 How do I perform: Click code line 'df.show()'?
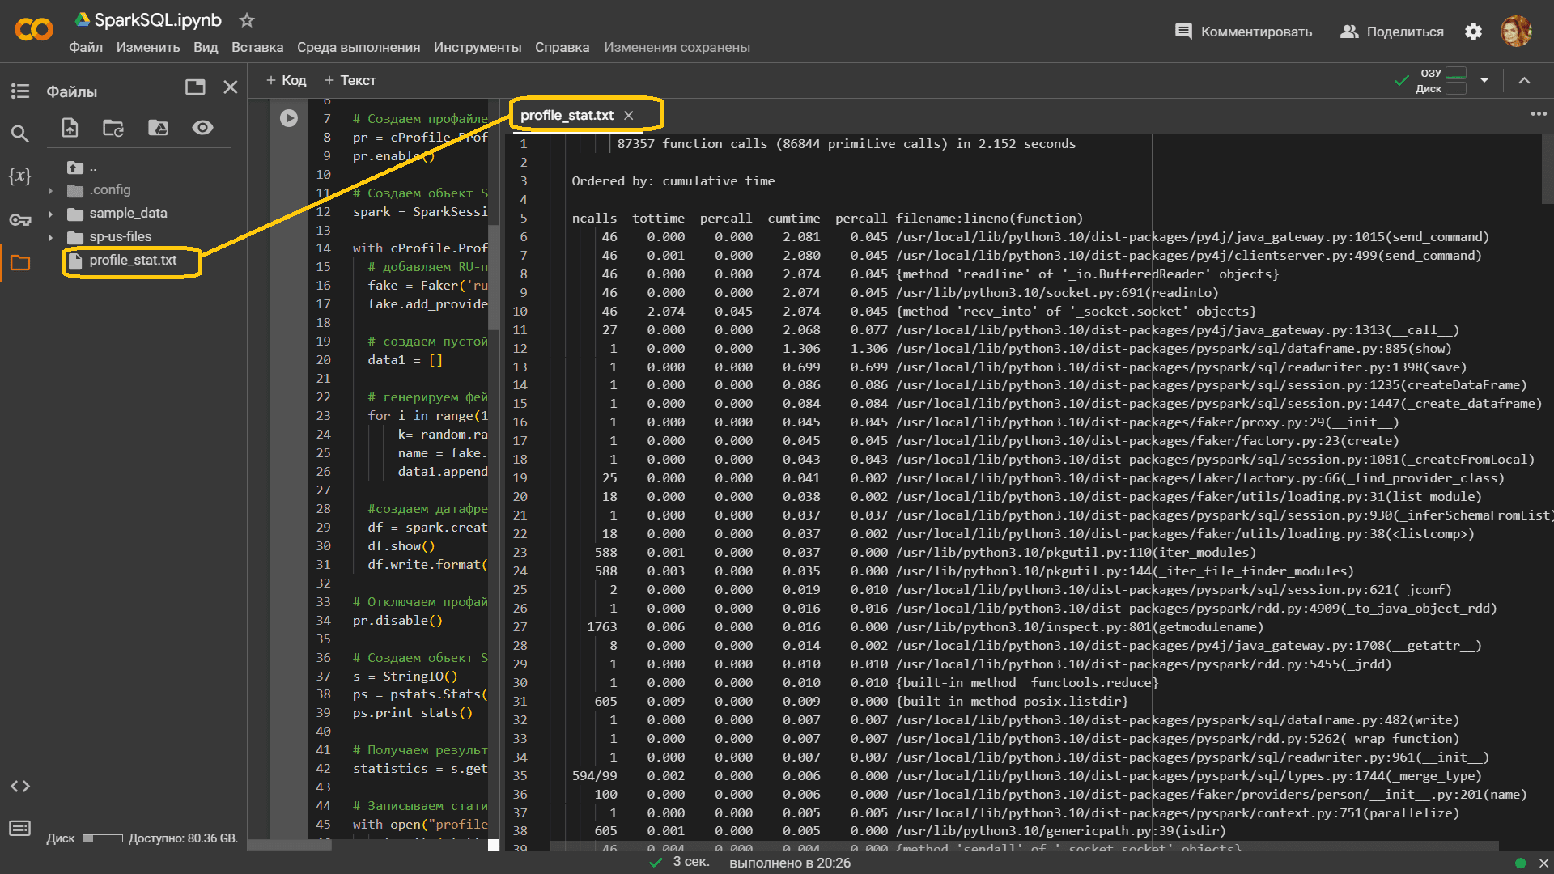(x=401, y=546)
